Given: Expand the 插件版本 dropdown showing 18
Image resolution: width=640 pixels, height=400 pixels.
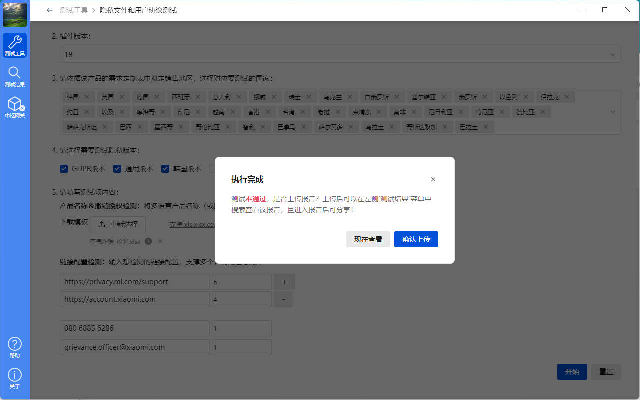Looking at the screenshot, I should point(340,55).
